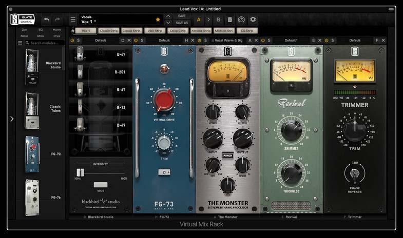This screenshot has width=403, height=238.
Task: Select the B comparison state
Action: coord(218,19)
